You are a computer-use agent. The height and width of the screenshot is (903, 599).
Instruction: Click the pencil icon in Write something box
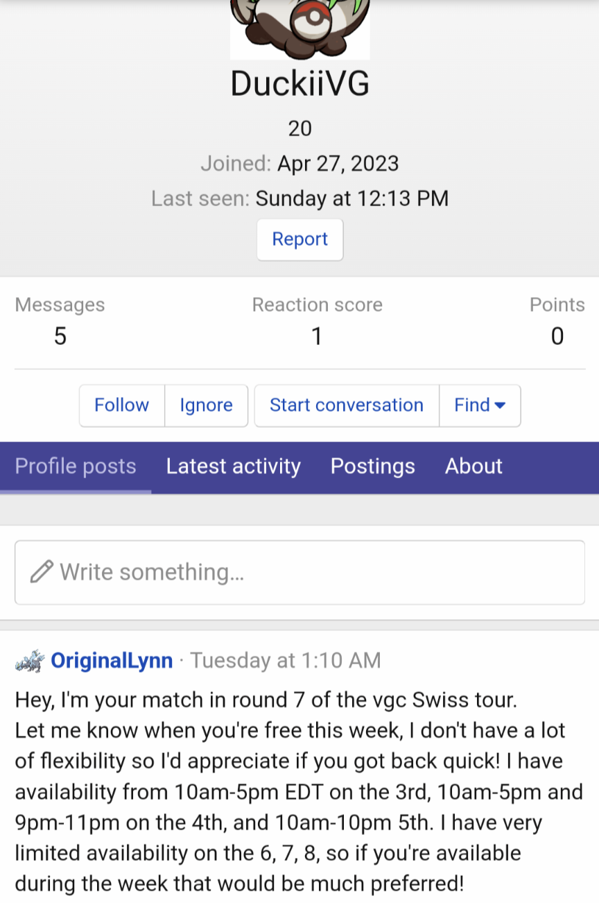(42, 572)
